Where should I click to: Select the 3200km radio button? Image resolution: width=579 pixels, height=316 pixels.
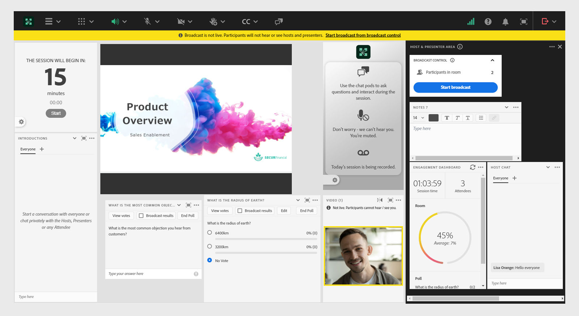[210, 247]
